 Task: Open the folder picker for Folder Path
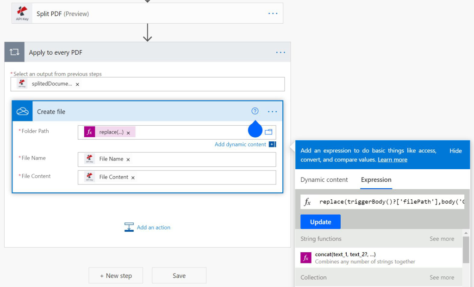coord(268,132)
